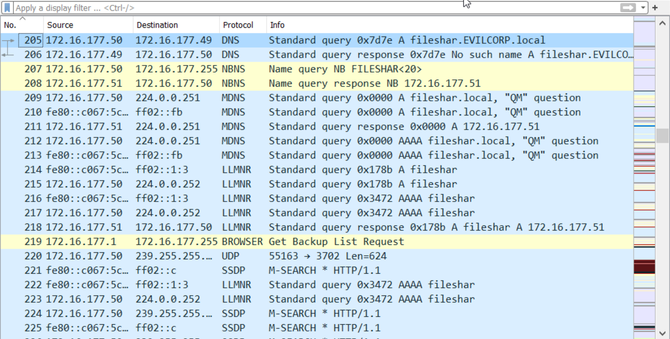The image size is (670, 339).
Task: Select packet 211 MDNS response A 172.16.177.51
Action: [317, 127]
